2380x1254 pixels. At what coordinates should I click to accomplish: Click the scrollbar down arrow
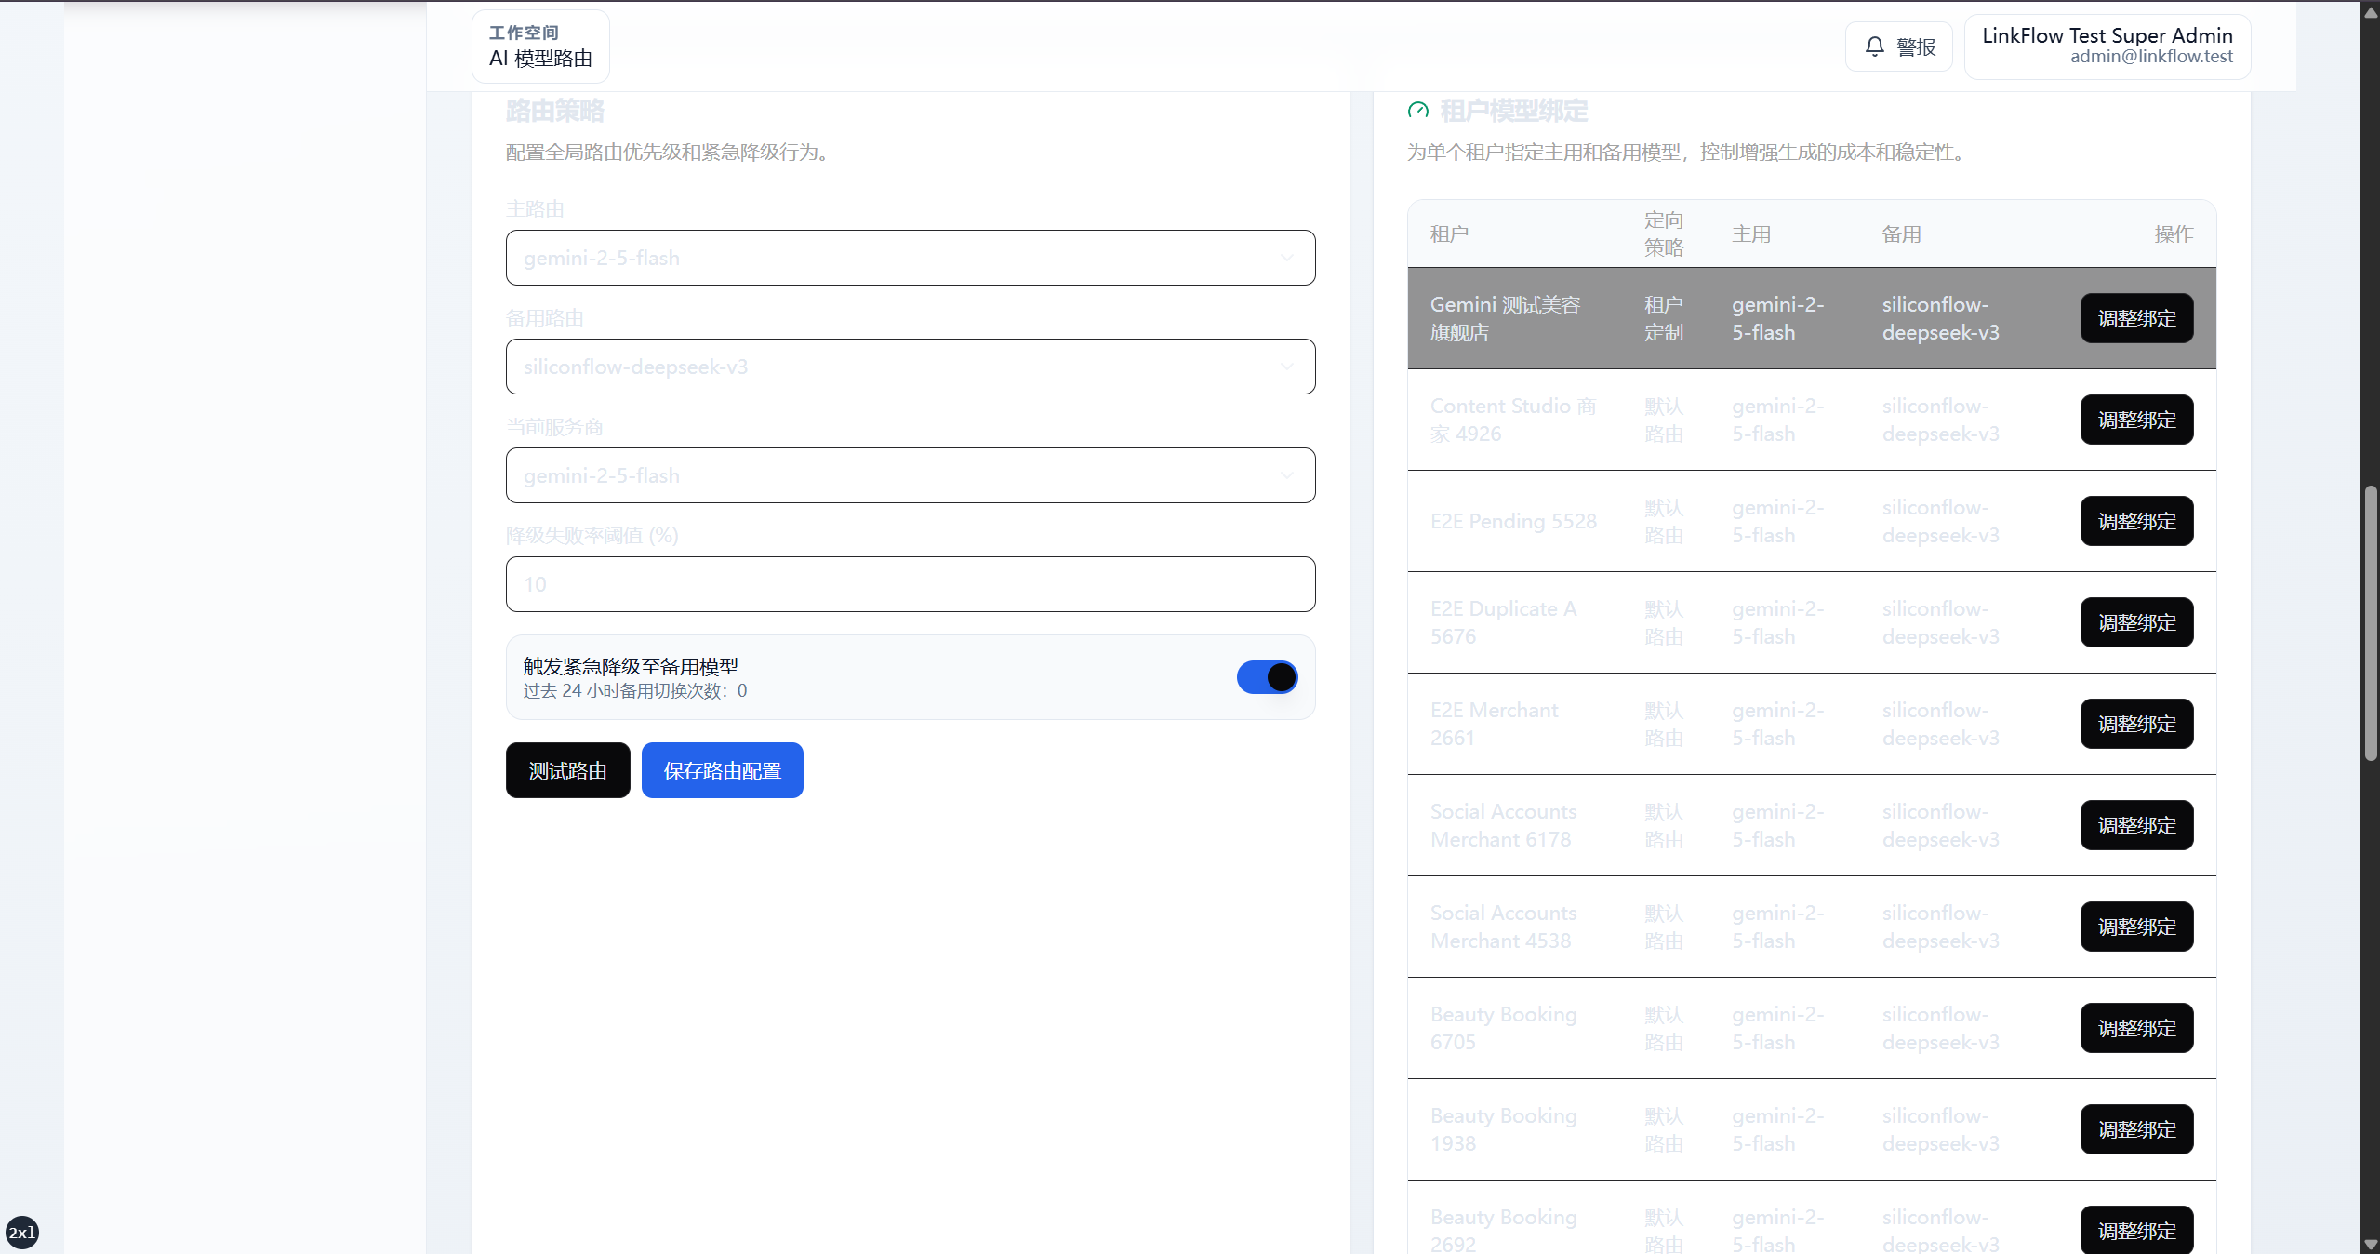click(2371, 1245)
